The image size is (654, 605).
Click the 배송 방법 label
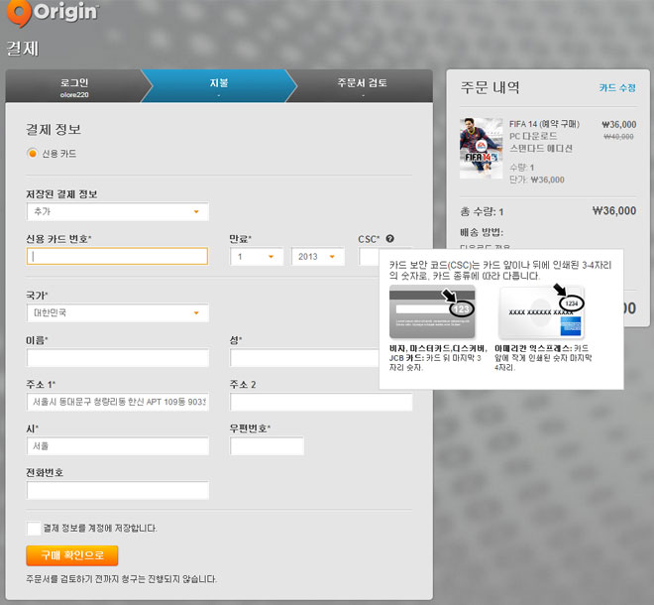pyautogui.click(x=482, y=232)
